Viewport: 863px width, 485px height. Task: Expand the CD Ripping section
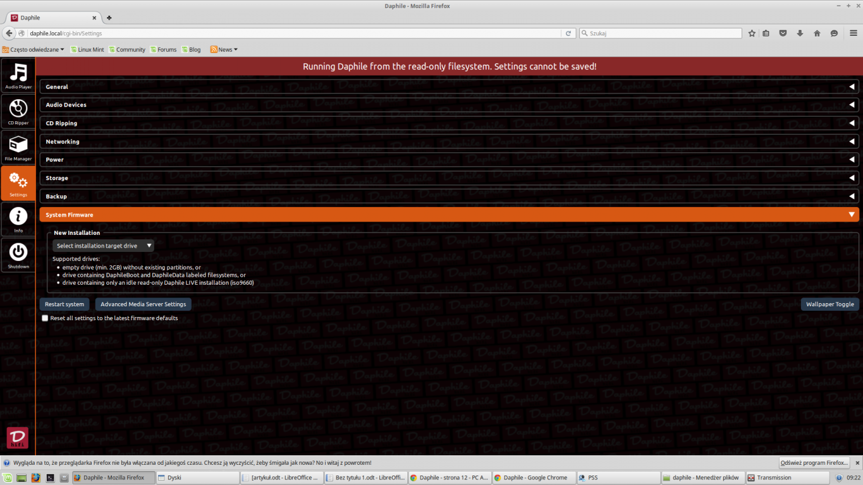pos(449,123)
